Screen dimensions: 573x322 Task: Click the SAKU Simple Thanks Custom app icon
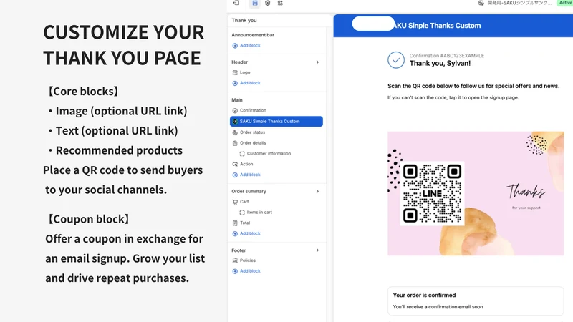235,122
